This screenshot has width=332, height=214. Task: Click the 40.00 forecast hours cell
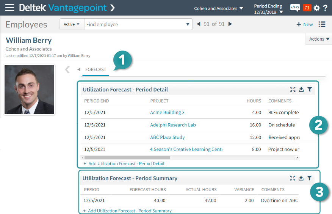coord(160,201)
